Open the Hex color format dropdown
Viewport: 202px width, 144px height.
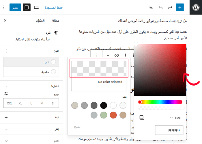pyautogui.click(x=175, y=118)
